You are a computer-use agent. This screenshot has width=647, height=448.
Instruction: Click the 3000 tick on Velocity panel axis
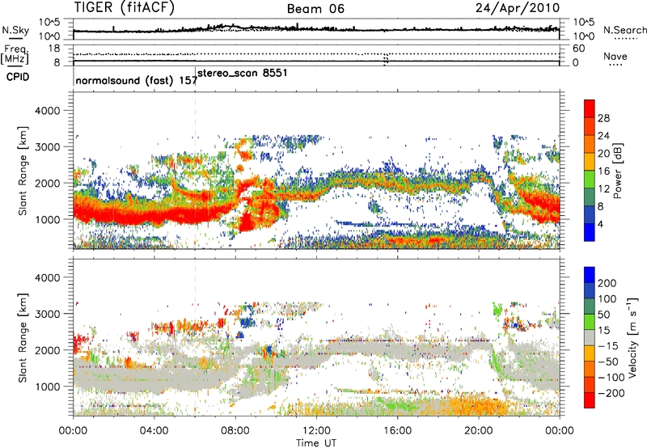tap(47, 314)
